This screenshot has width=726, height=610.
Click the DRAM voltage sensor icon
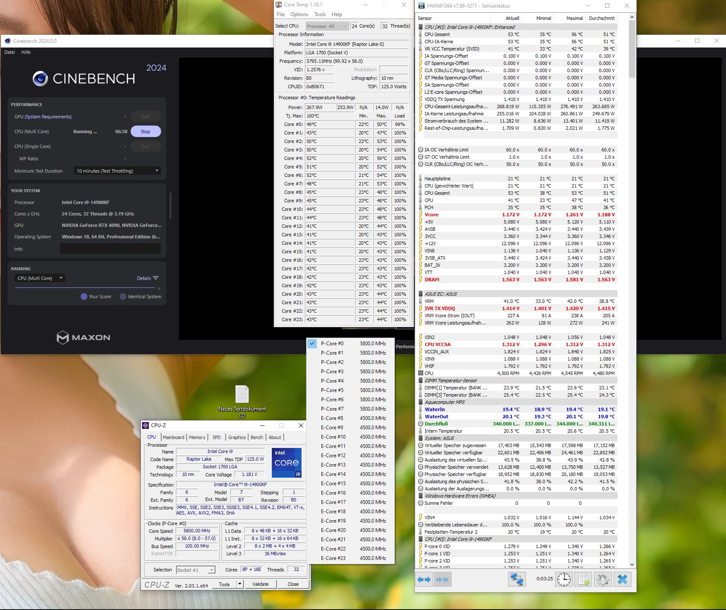421,280
